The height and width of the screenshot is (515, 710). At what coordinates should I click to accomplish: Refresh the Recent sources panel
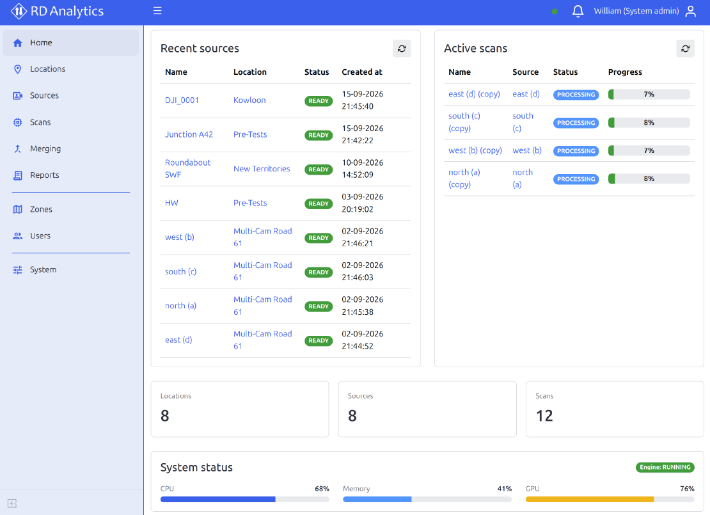point(402,49)
